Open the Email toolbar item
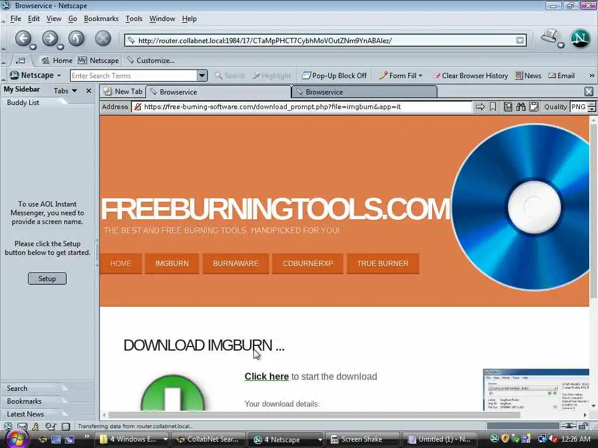 pyautogui.click(x=561, y=76)
